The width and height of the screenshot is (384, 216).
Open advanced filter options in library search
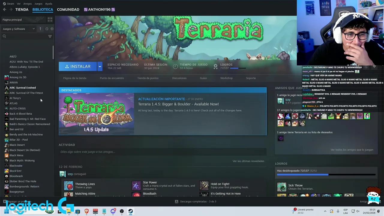point(50,36)
